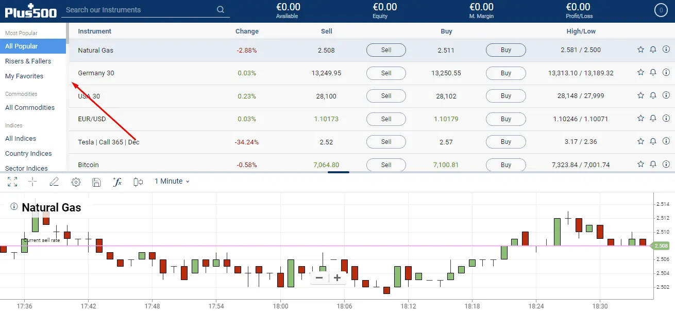Viewport: 675px width, 311px height.
Task: Open Risers & Fallers list
Action: coord(28,61)
